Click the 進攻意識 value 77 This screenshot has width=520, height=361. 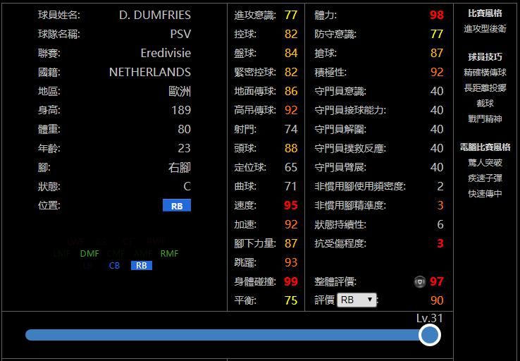point(291,15)
